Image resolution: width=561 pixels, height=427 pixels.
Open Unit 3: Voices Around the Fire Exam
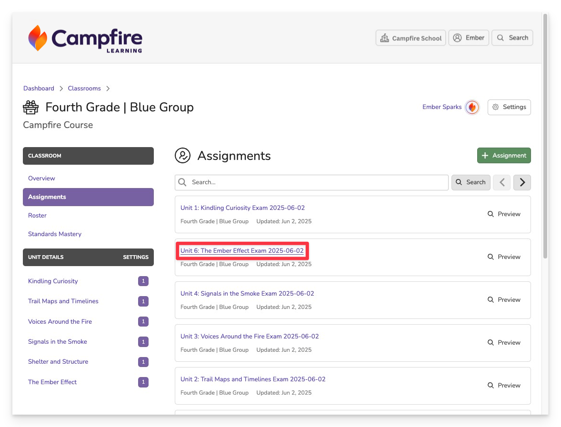(x=250, y=337)
